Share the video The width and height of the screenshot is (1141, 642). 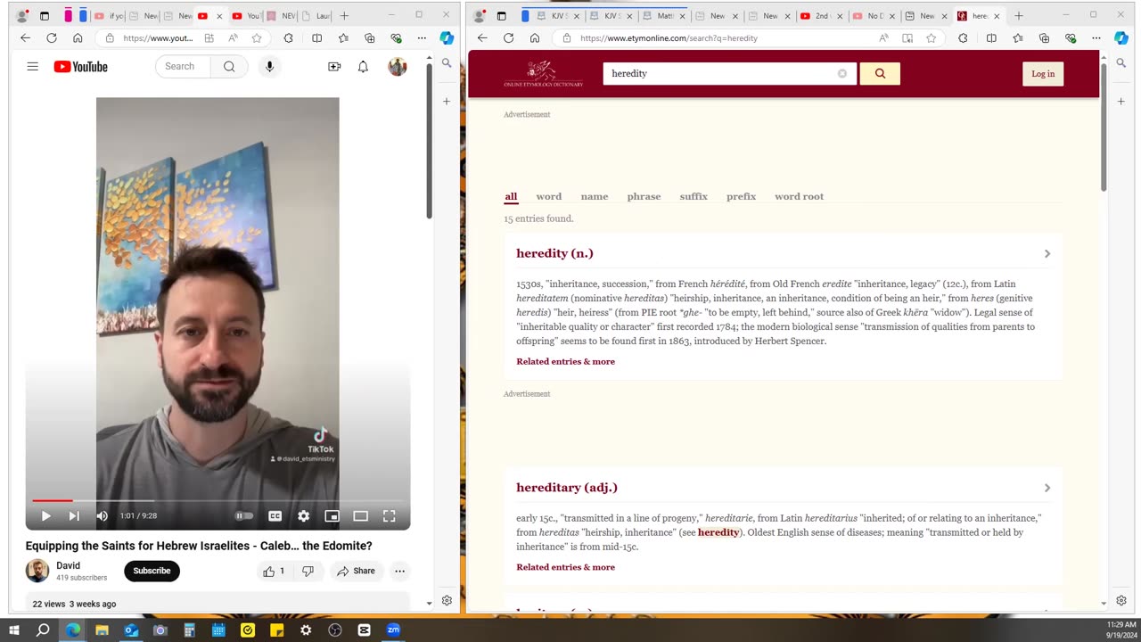click(357, 571)
